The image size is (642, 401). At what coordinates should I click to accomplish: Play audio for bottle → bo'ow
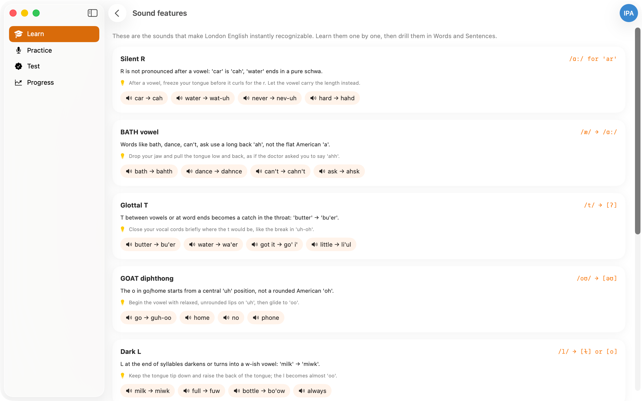(x=259, y=391)
